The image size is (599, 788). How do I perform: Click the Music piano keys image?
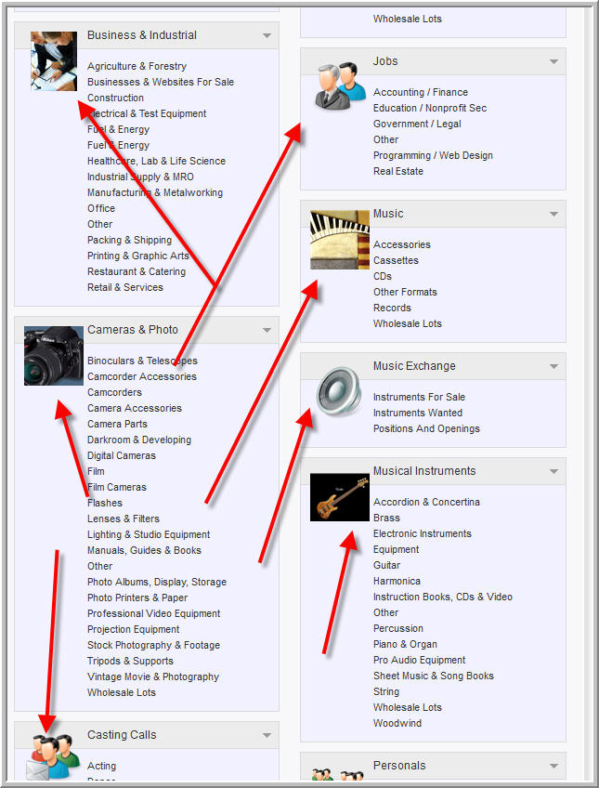(339, 240)
